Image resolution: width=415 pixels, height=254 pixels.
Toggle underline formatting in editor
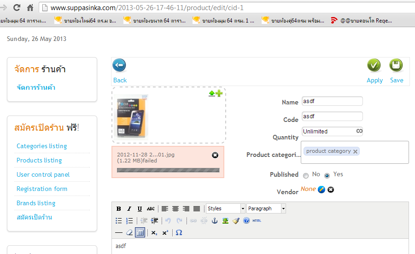click(x=140, y=209)
